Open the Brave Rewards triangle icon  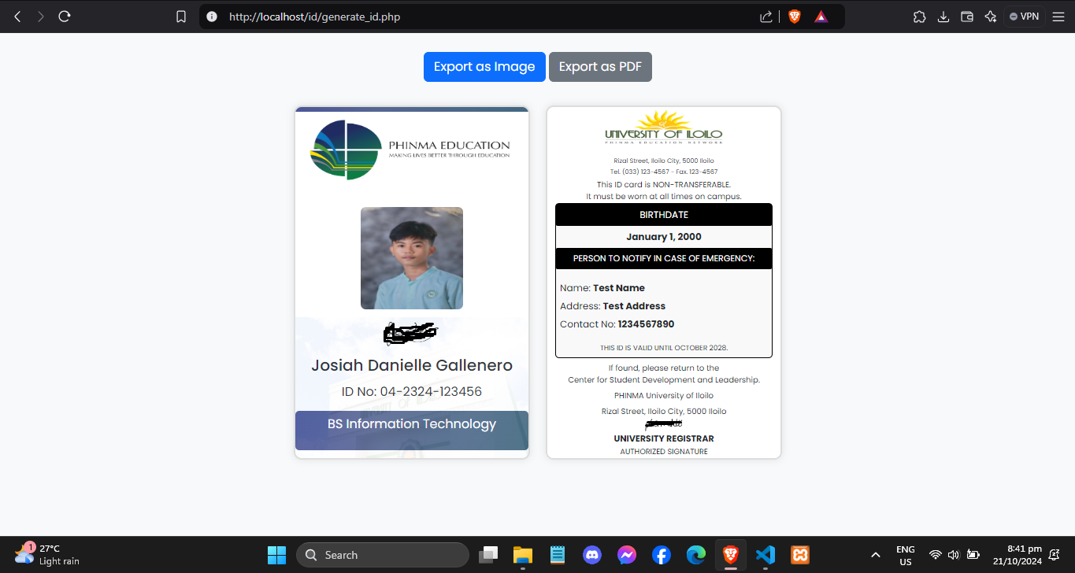point(821,17)
